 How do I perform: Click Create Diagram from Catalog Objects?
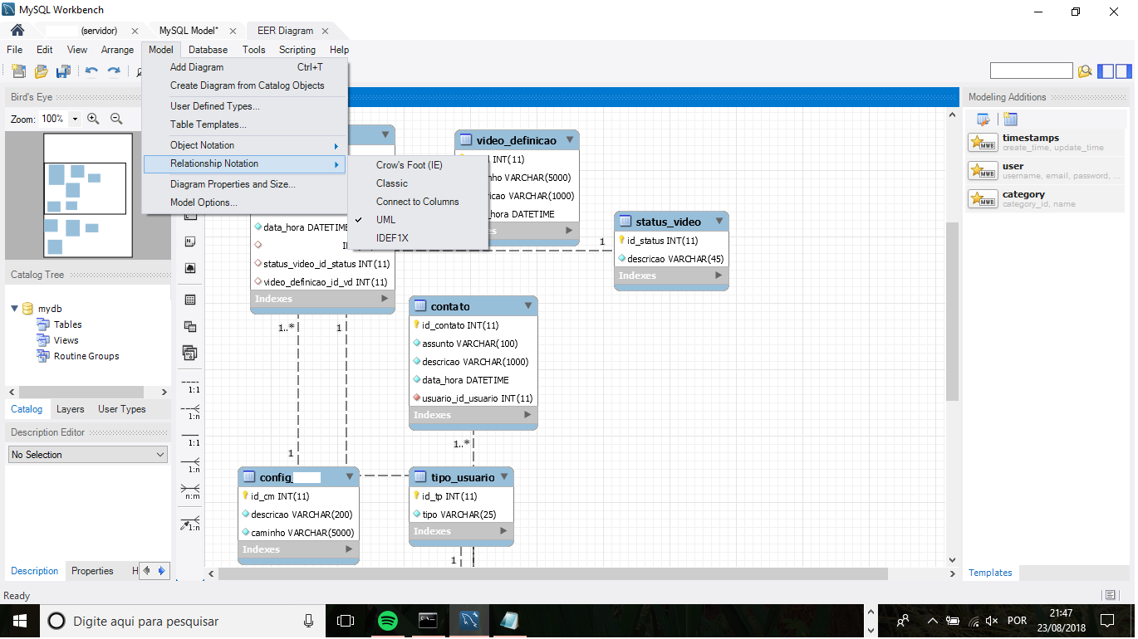point(244,85)
